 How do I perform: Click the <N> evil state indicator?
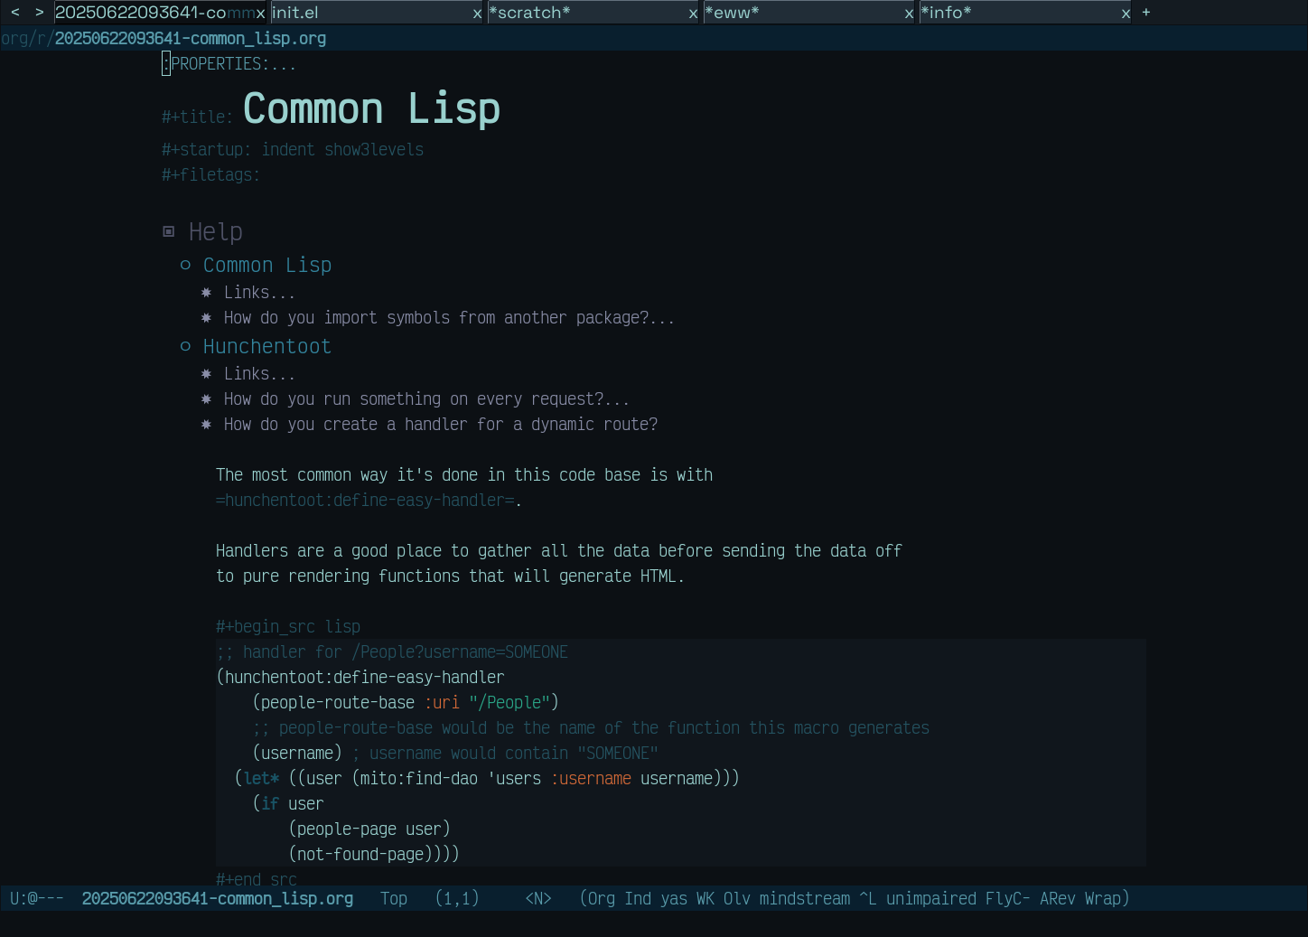538,899
